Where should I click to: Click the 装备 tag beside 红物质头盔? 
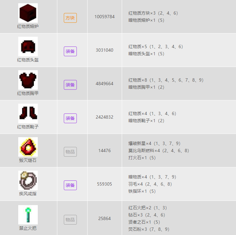click(70, 51)
